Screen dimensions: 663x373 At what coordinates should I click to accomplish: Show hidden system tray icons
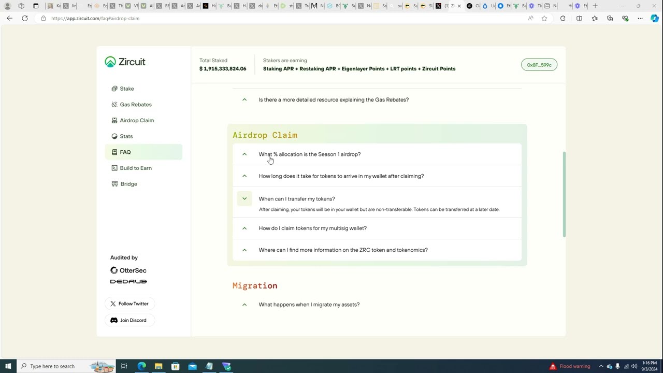[601, 366]
